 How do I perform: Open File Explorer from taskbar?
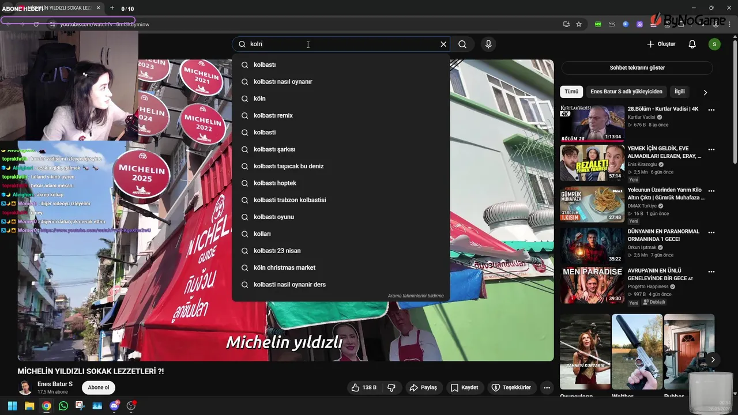[29, 406]
